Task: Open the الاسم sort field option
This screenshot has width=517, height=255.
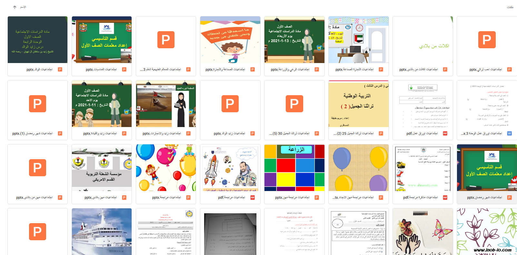Action: coord(23,7)
